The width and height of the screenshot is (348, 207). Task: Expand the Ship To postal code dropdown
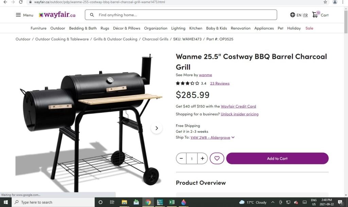(233, 138)
